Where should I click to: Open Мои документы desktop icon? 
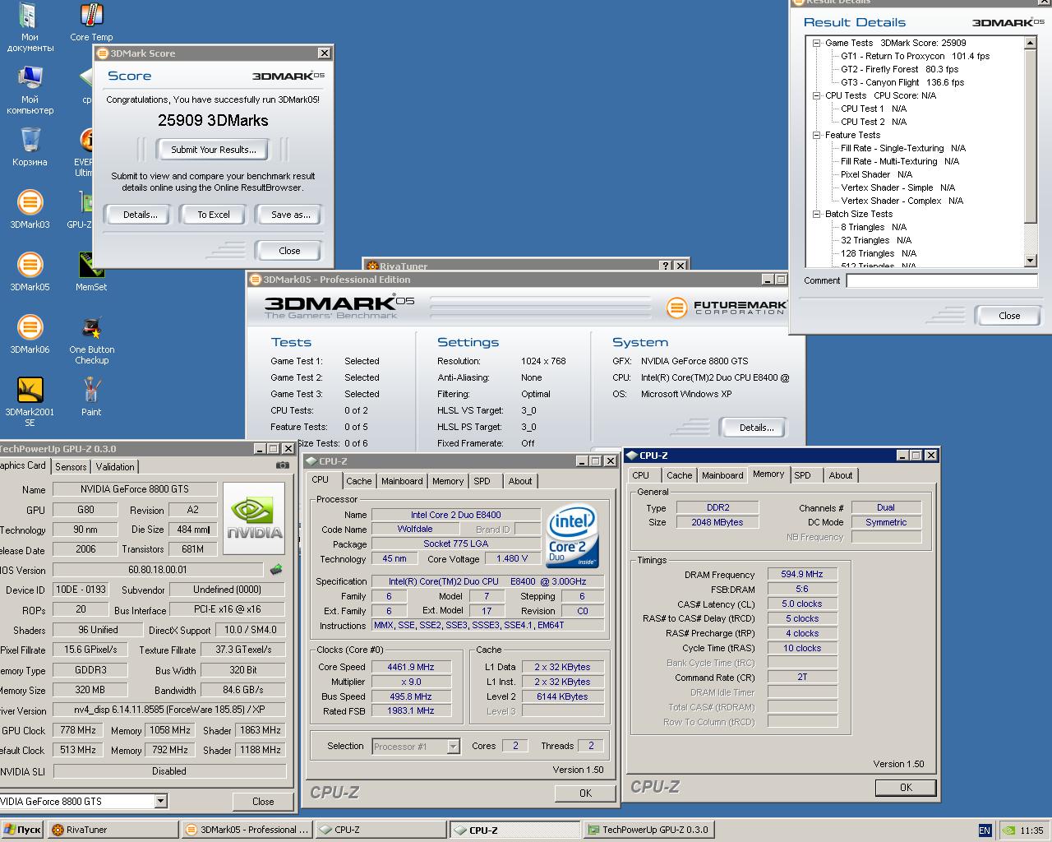pyautogui.click(x=30, y=27)
